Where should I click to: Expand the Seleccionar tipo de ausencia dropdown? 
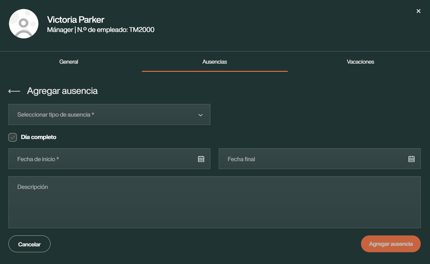109,115
